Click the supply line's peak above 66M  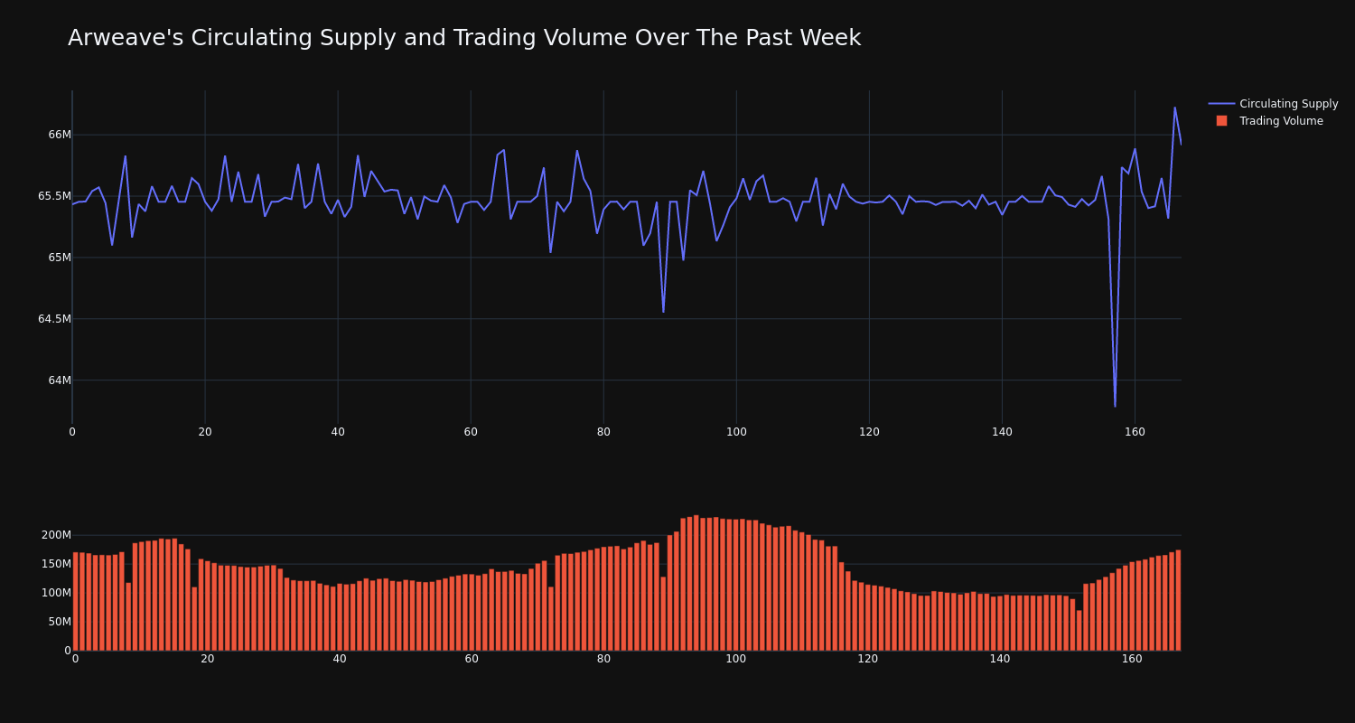coord(1174,108)
